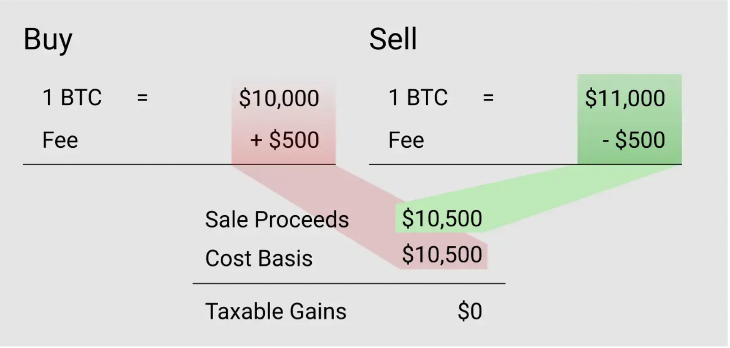Click the - $500 sell fee amount

pyautogui.click(x=633, y=140)
